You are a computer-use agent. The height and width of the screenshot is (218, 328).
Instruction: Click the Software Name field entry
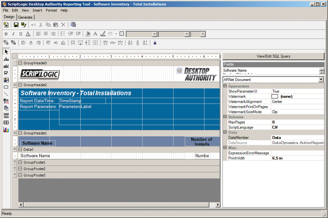pos(235,70)
